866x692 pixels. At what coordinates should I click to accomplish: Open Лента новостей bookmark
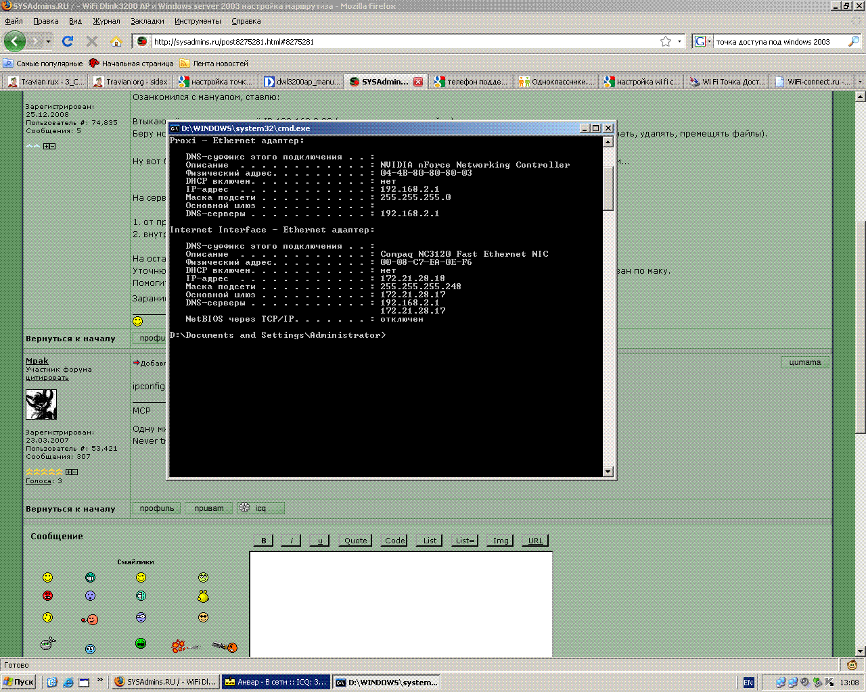click(x=214, y=64)
